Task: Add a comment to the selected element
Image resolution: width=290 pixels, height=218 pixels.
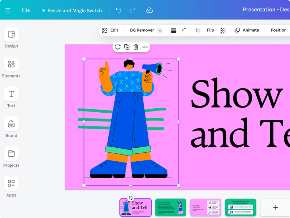Action: [118, 47]
